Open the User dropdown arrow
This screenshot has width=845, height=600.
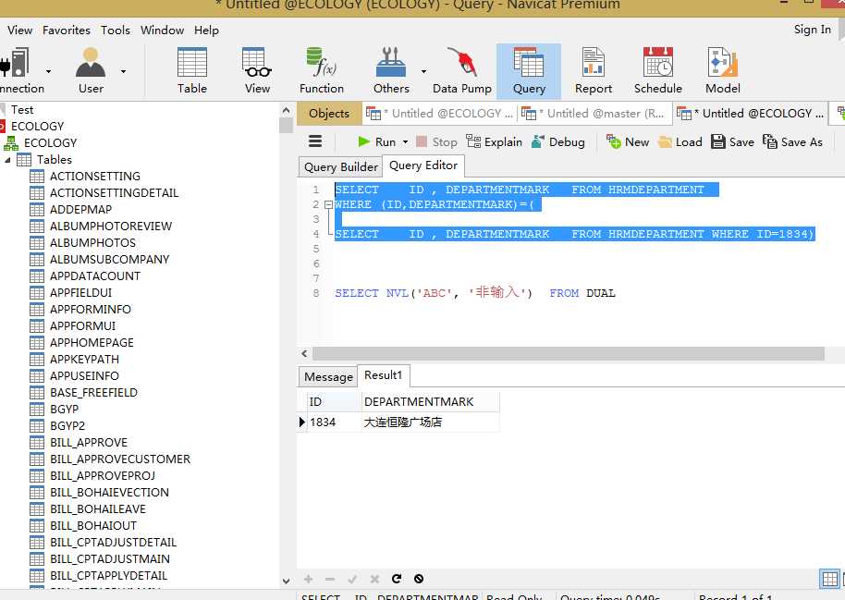(123, 71)
